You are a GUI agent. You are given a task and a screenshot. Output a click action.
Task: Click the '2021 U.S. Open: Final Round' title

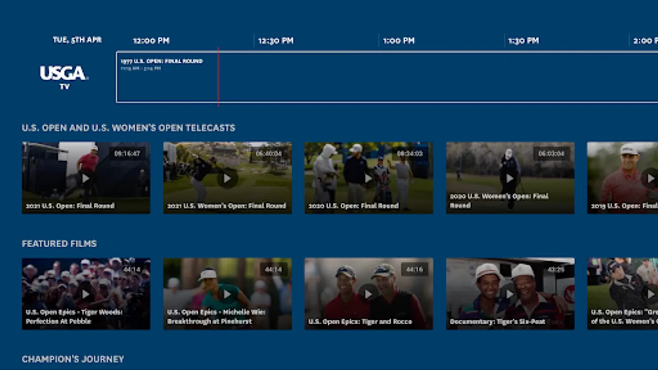70,206
